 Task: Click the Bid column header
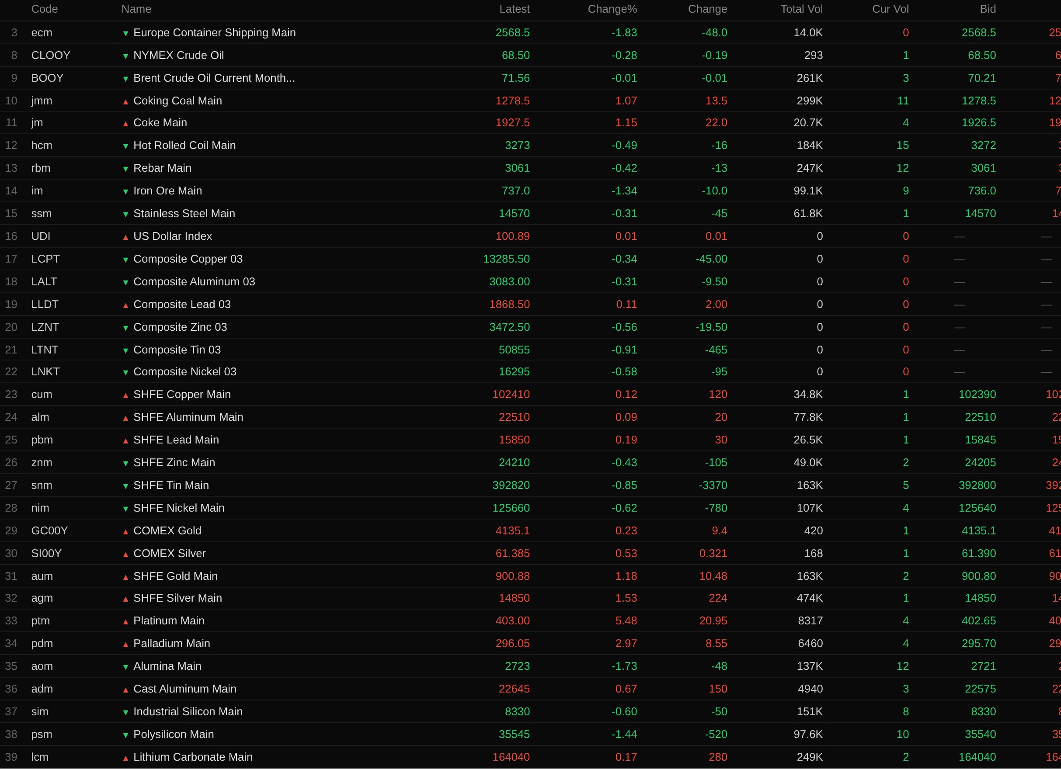pos(988,9)
